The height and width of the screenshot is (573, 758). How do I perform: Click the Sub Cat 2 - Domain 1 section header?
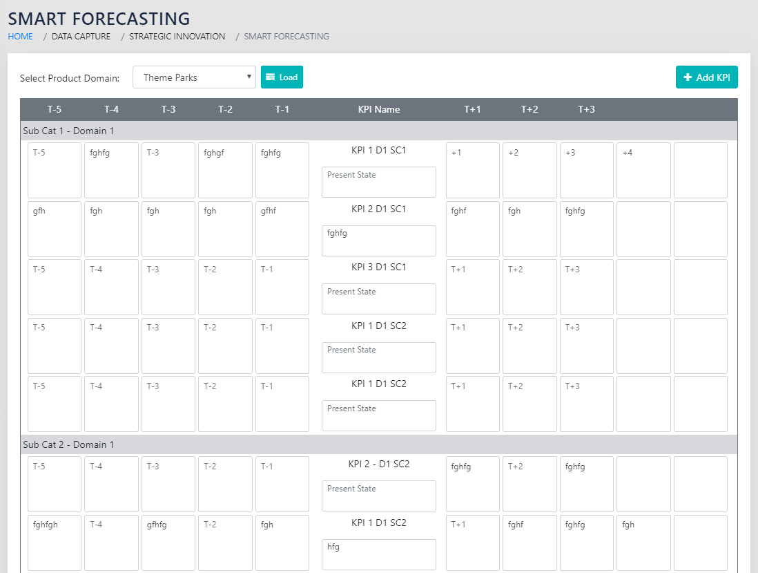point(69,444)
